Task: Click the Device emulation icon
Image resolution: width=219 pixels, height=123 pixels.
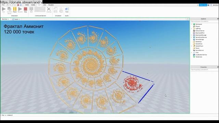Action: tap(55, 10)
